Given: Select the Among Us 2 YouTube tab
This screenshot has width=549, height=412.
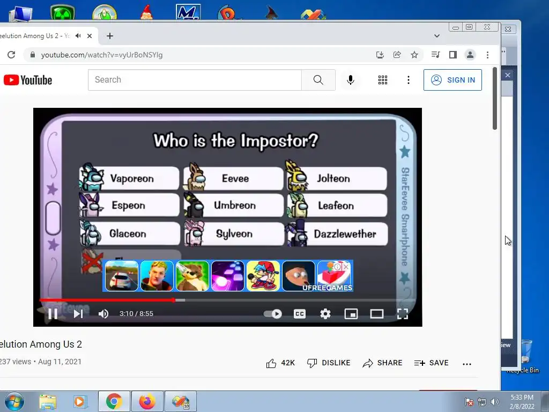Looking at the screenshot, I should (35, 36).
